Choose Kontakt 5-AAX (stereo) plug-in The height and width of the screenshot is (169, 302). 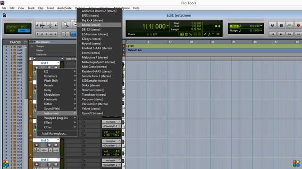(x=99, y=48)
